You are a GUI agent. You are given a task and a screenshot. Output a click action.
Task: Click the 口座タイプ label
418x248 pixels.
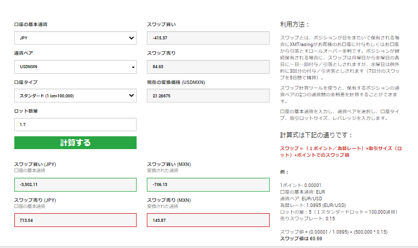click(x=26, y=82)
